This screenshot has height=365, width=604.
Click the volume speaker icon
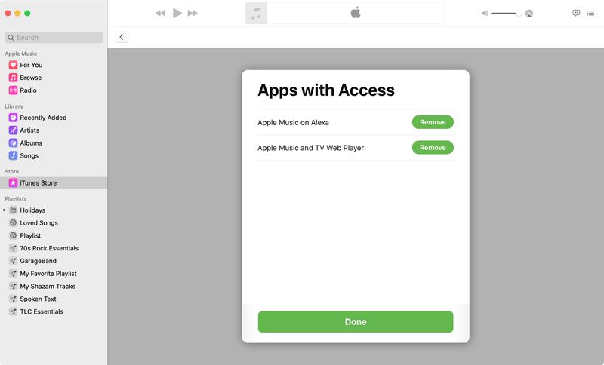(x=485, y=14)
